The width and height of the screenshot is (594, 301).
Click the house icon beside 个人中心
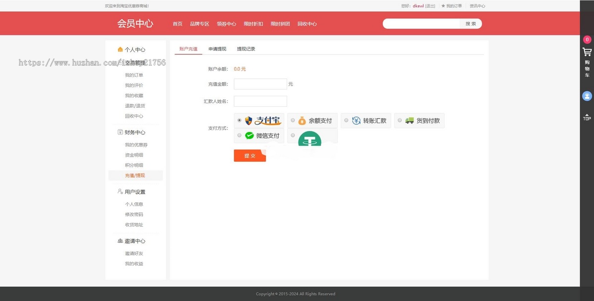click(120, 49)
